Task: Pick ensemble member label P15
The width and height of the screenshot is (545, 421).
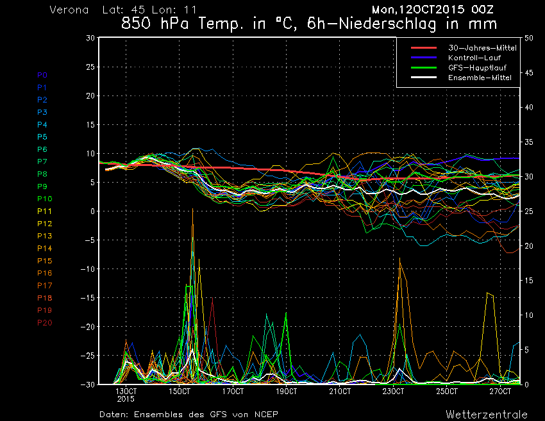Action: tap(45, 261)
